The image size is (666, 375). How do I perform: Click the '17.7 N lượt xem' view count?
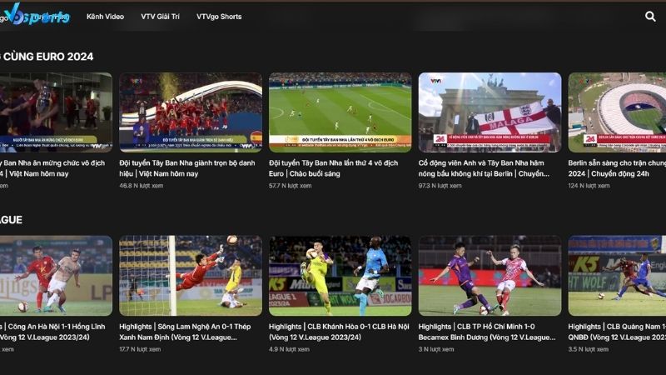(x=140, y=349)
